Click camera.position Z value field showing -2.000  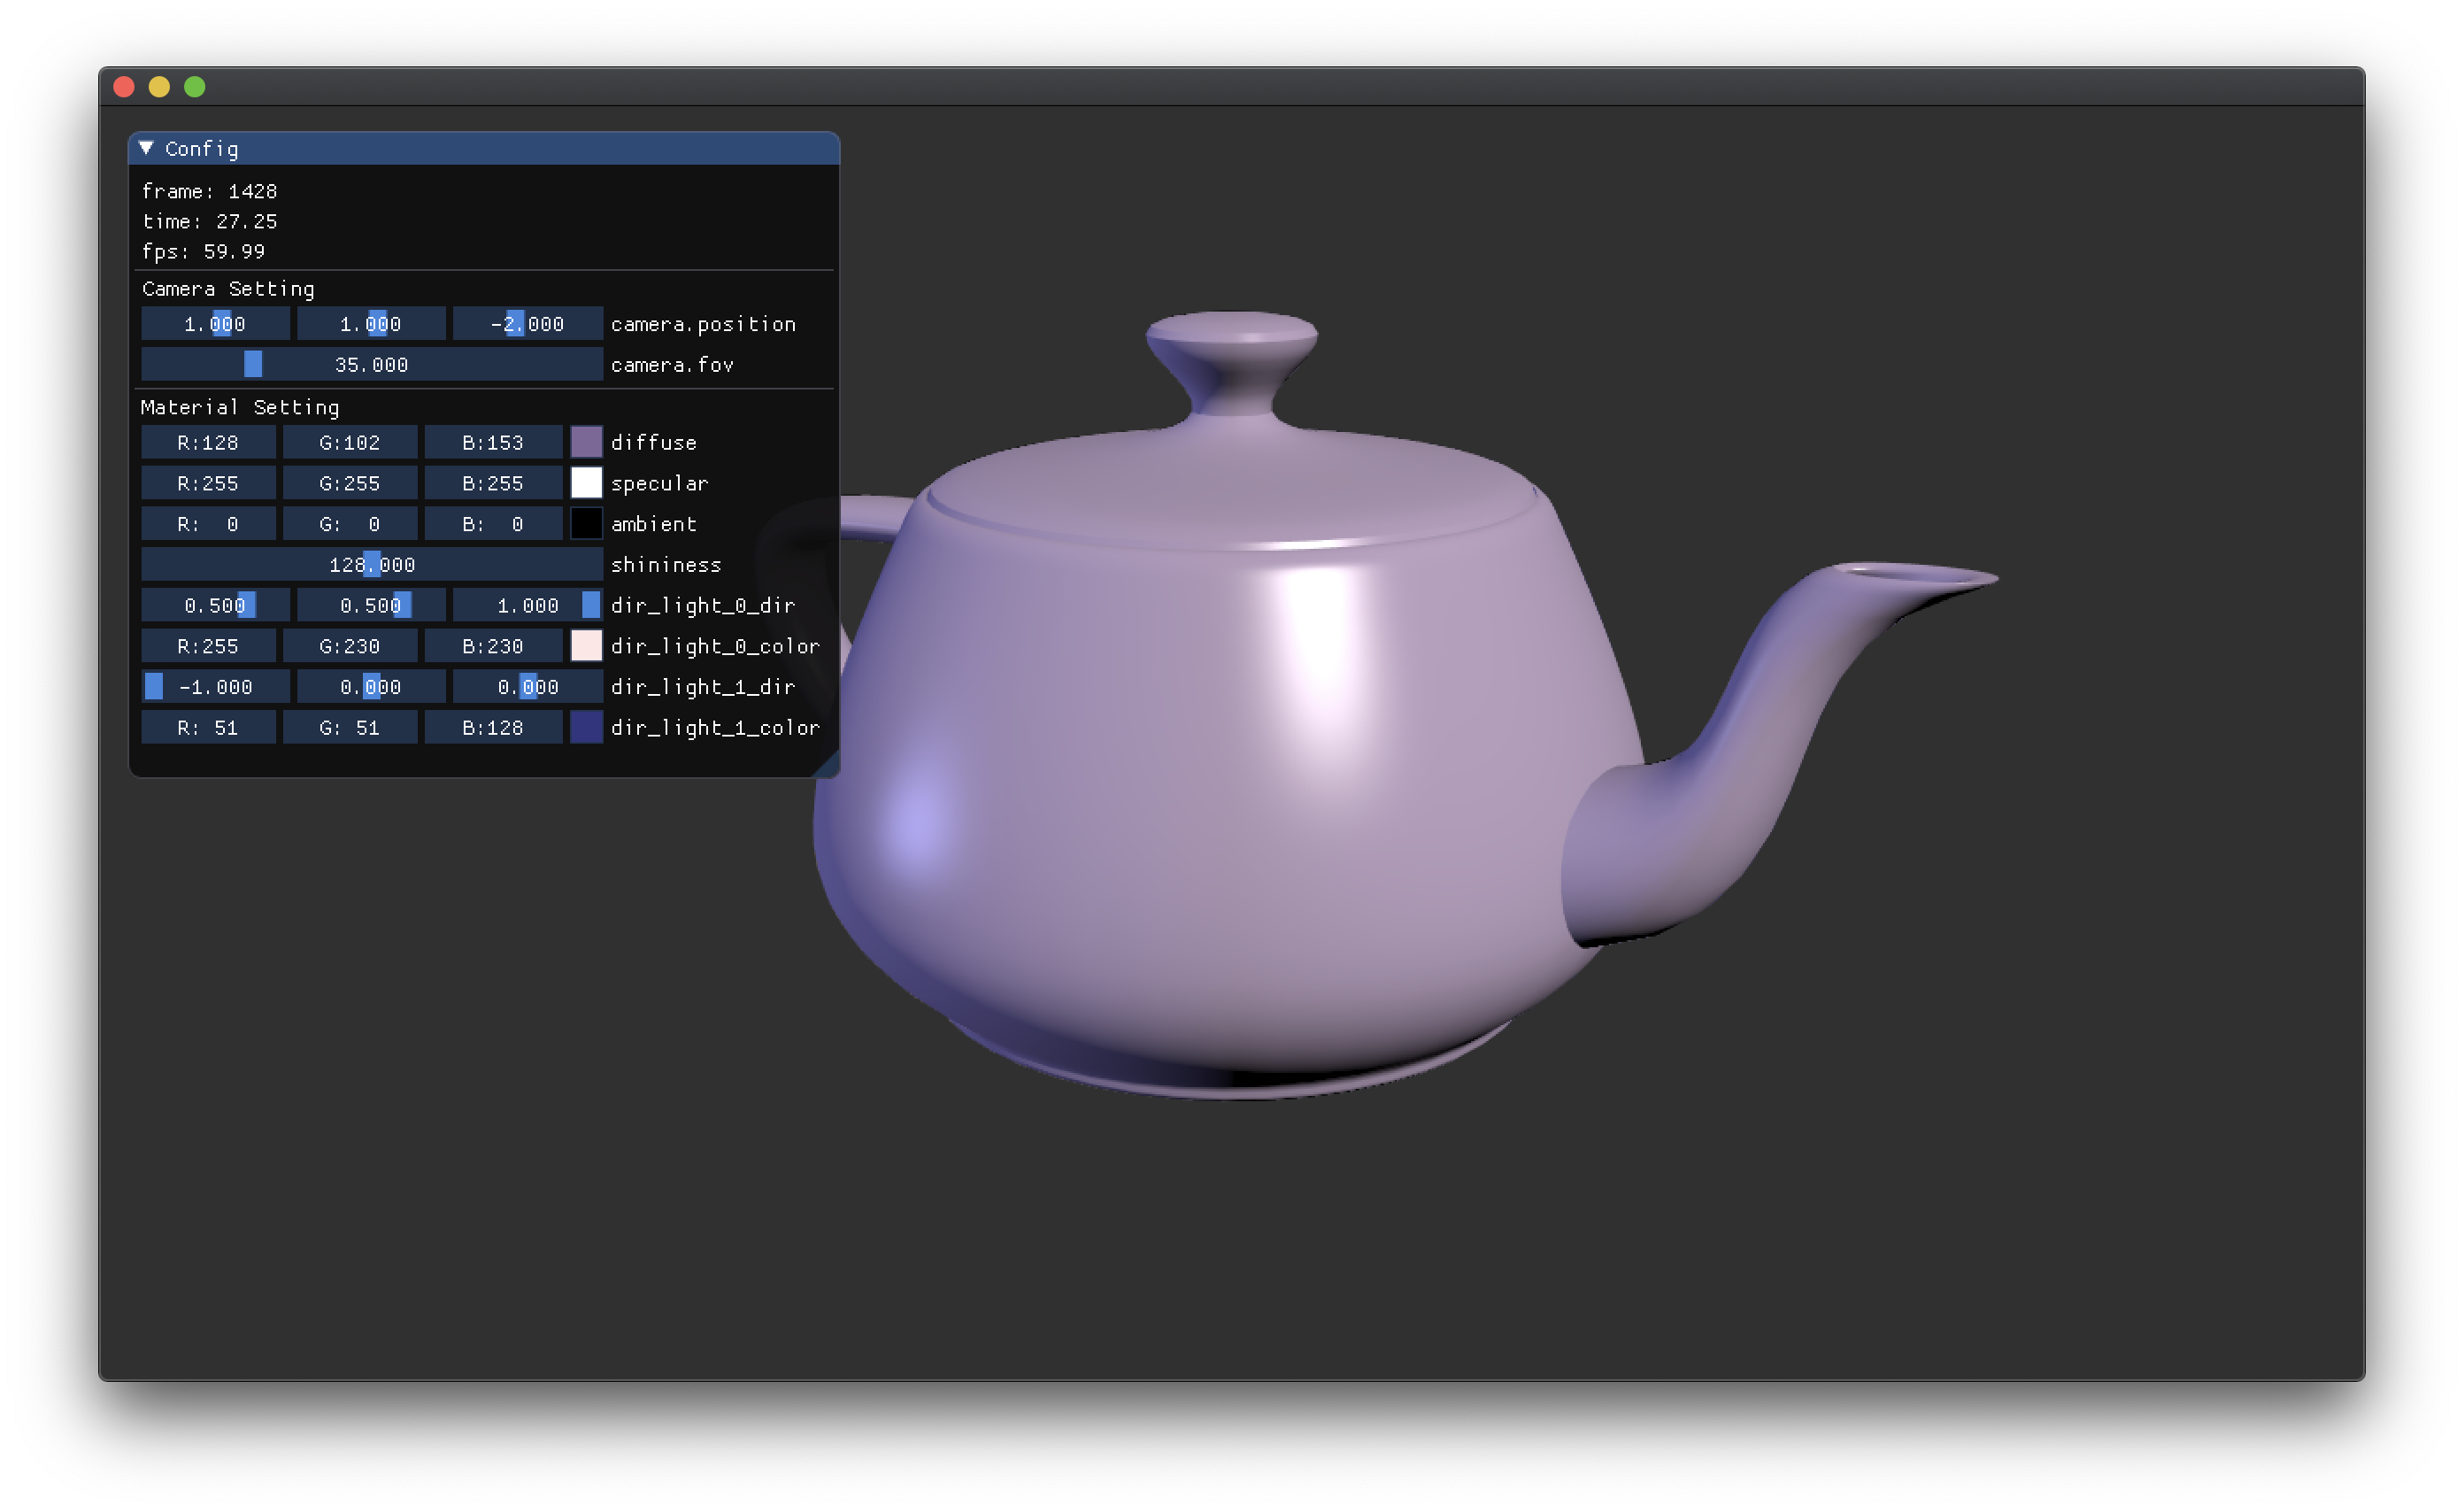(x=527, y=324)
